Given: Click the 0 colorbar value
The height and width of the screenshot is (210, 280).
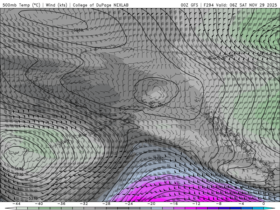Looking at the screenshot, I should [x=264, y=204].
